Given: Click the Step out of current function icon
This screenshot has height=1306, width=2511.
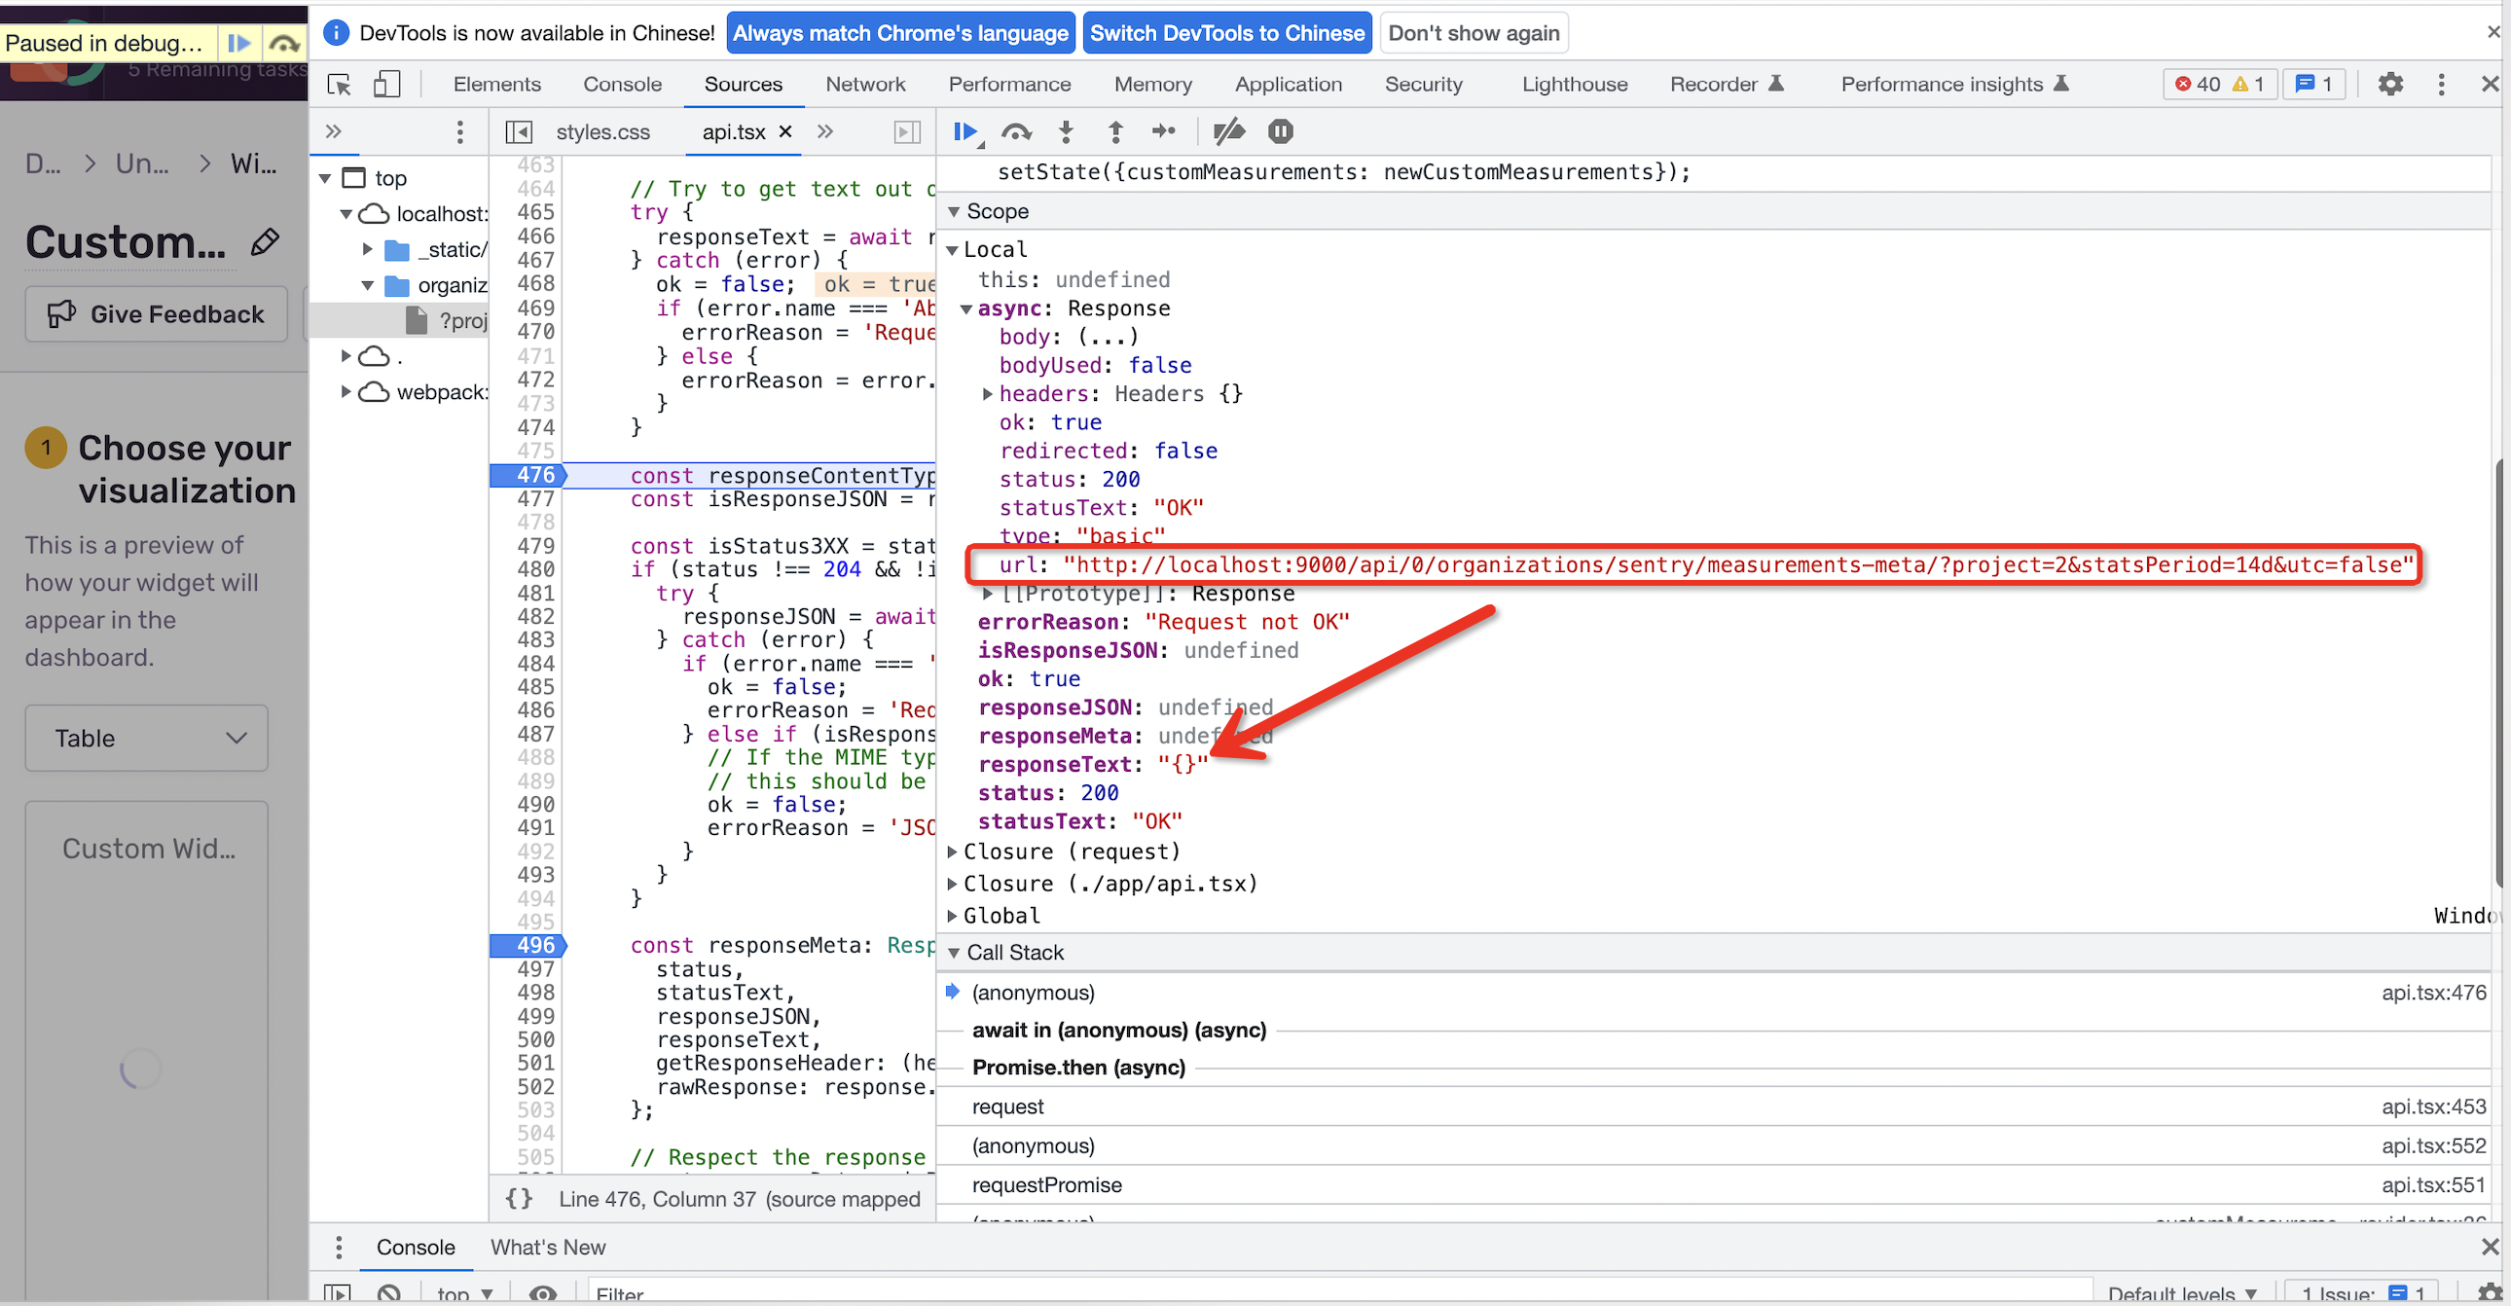Looking at the screenshot, I should tap(1115, 131).
